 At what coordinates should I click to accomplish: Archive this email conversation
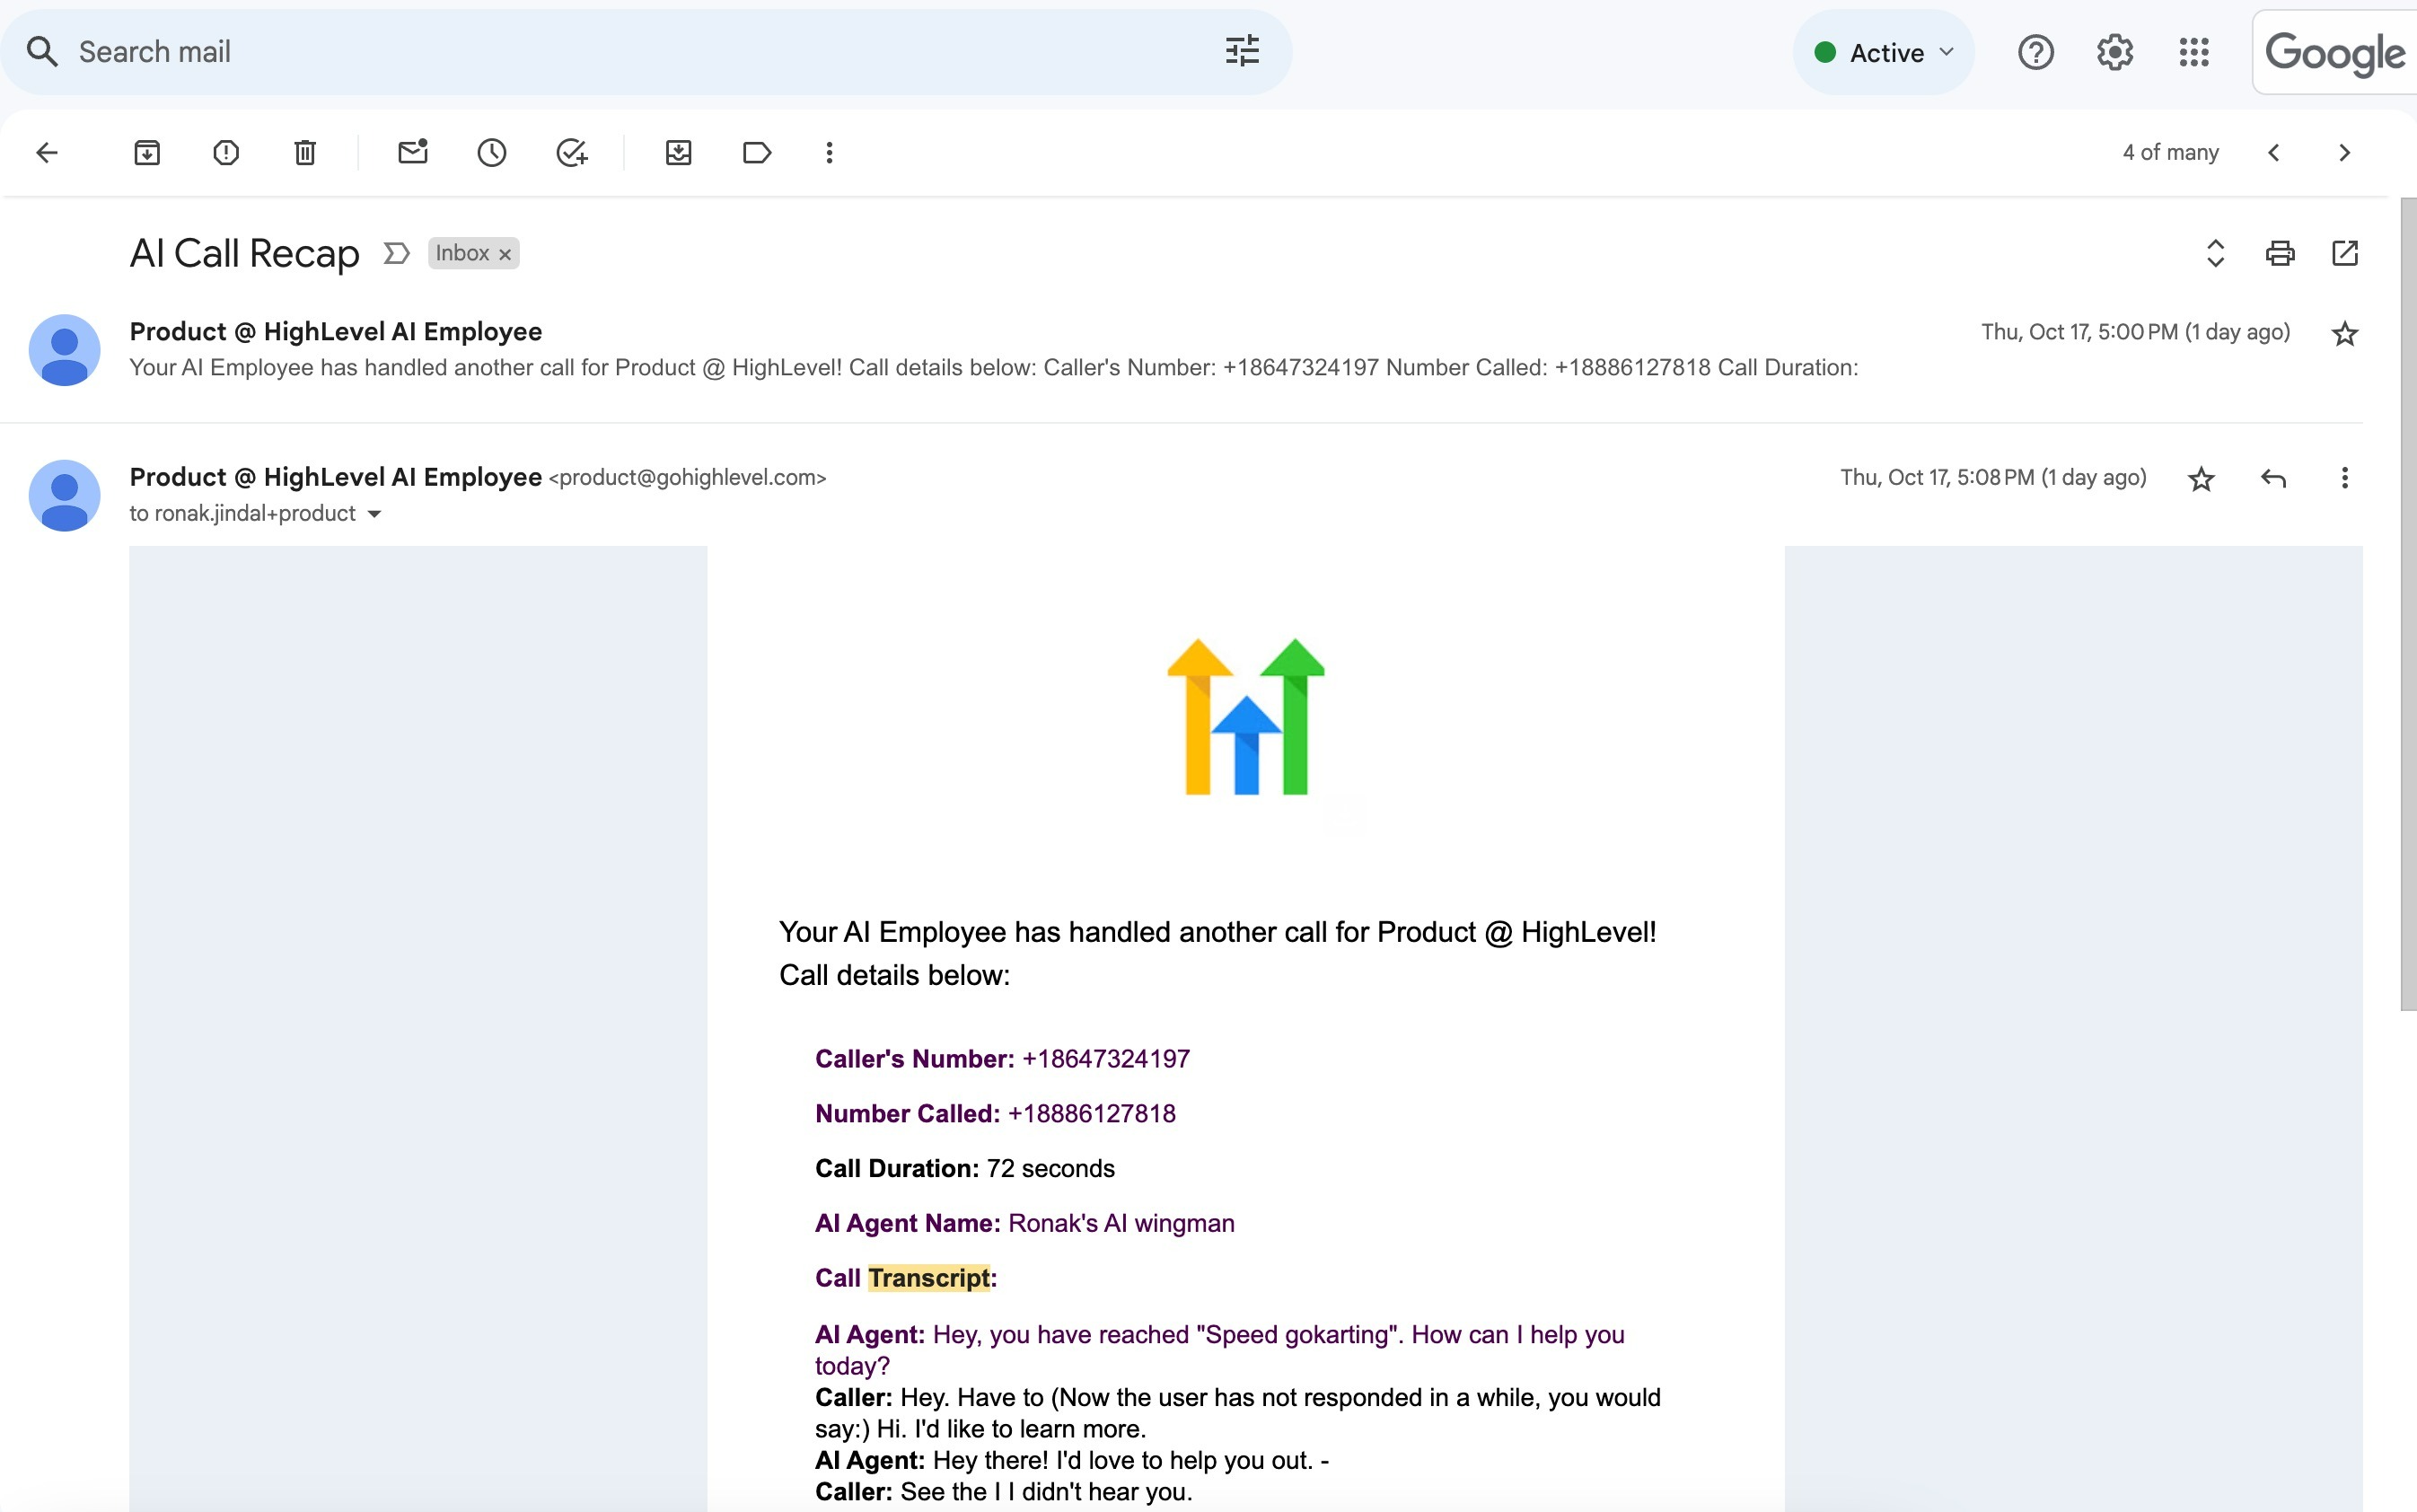[x=147, y=152]
